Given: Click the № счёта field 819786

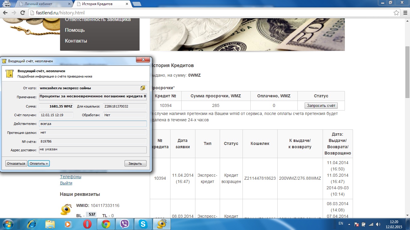Looking at the screenshot, I should [x=93, y=141].
